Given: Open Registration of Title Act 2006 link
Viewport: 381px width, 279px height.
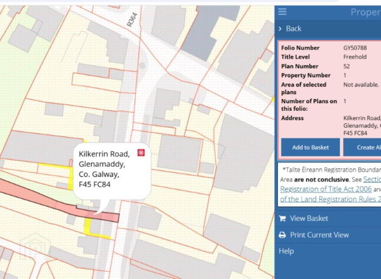Looking at the screenshot, I should [x=326, y=189].
